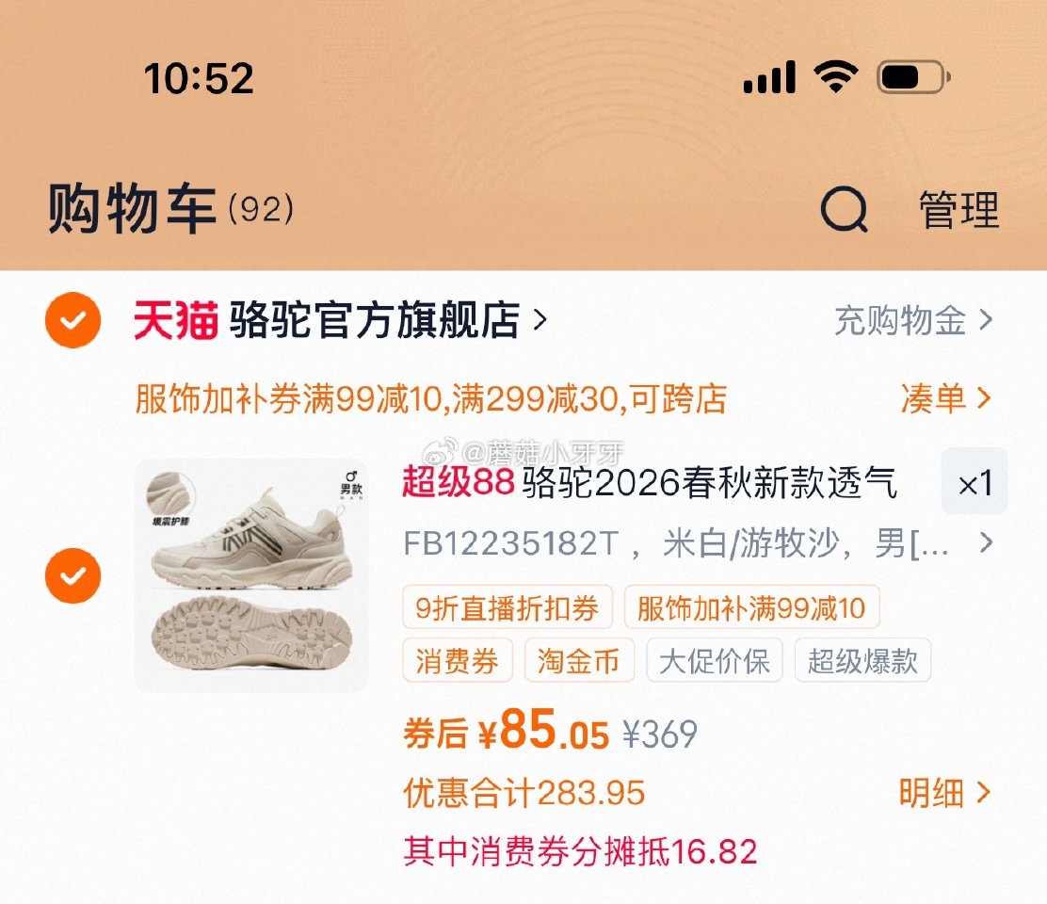
Task: Tap the 天猫 Tmall store logo
Action: click(x=169, y=320)
